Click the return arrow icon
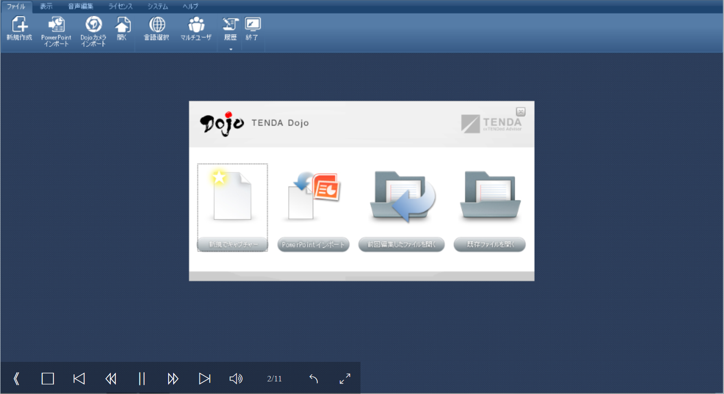Screen dimensions: 724x394 (314, 378)
